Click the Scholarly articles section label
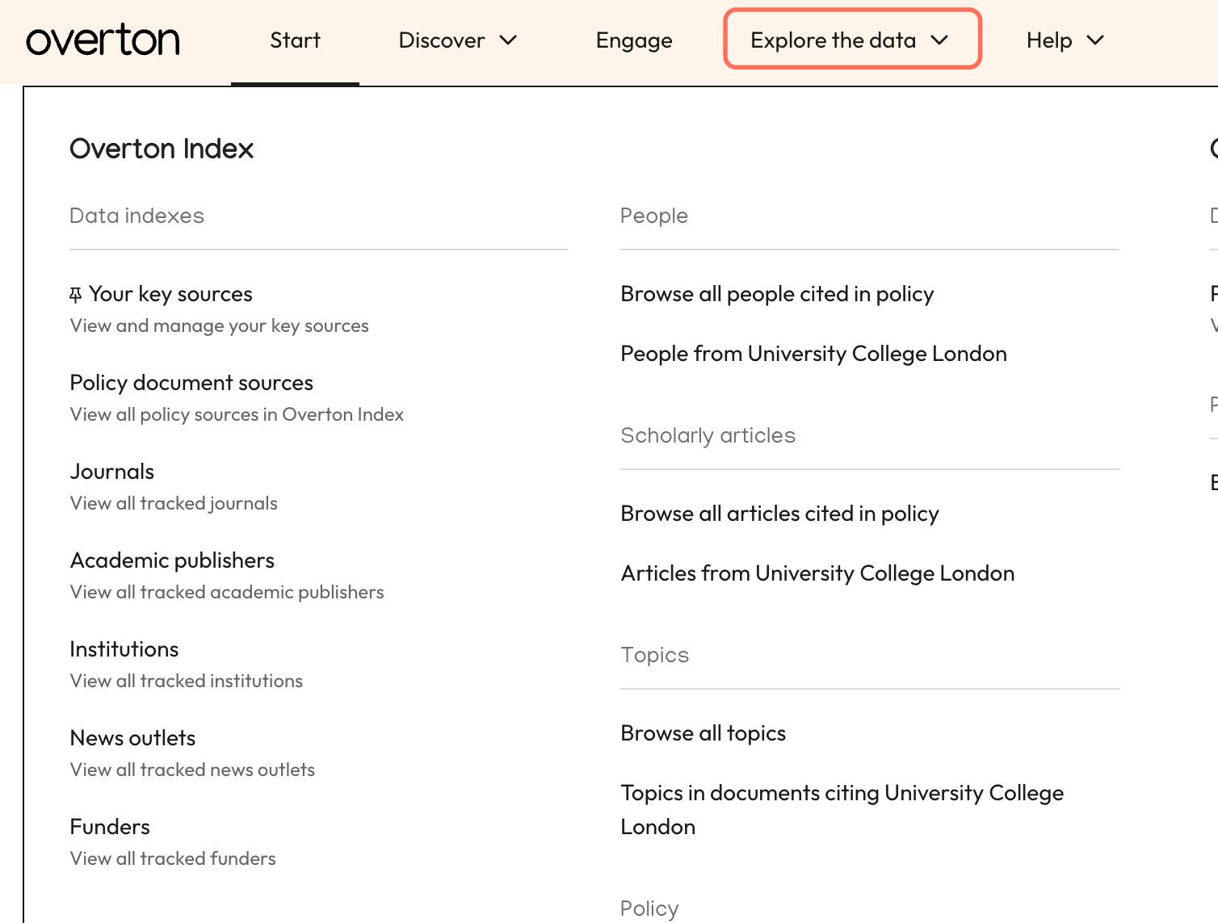 click(x=708, y=435)
